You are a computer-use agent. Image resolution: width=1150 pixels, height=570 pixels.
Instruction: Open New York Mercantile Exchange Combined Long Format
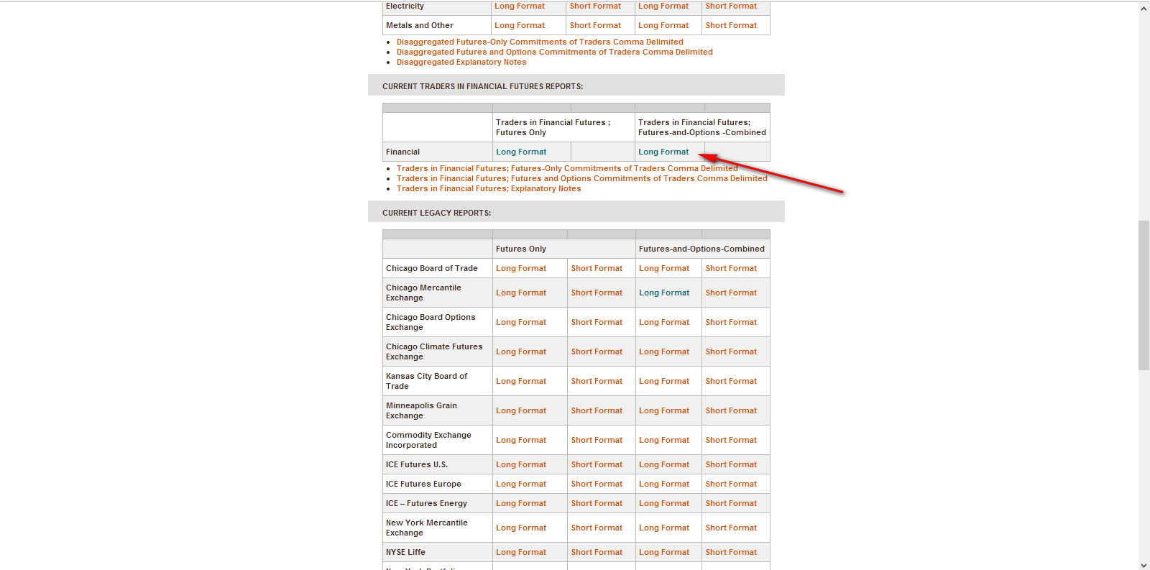click(x=664, y=528)
